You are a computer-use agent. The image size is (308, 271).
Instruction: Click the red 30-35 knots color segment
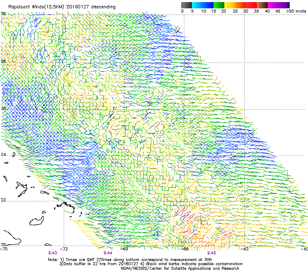251,5
